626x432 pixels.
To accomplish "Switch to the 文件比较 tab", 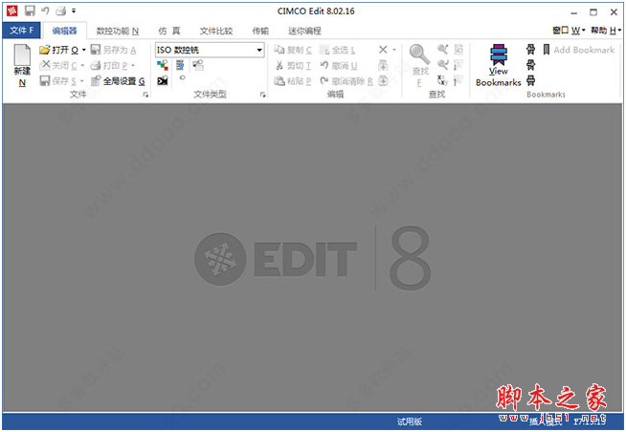I will point(216,31).
